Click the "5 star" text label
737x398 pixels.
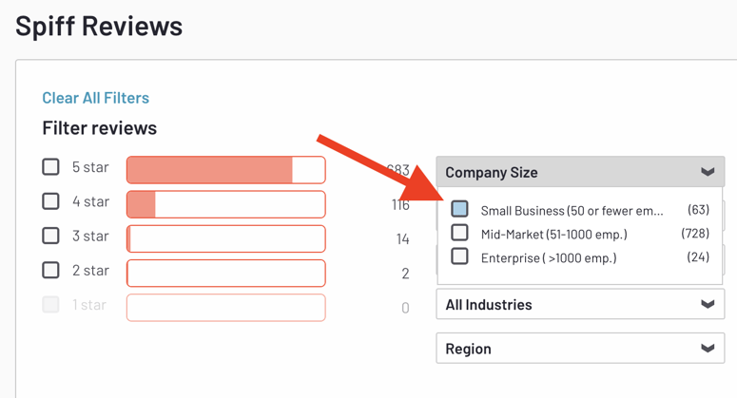tap(90, 167)
